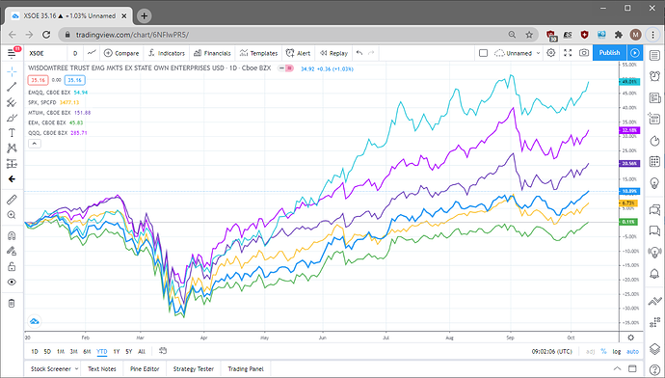Select the zoom in tool
Viewport: 665px width, 378px height.
point(12,215)
